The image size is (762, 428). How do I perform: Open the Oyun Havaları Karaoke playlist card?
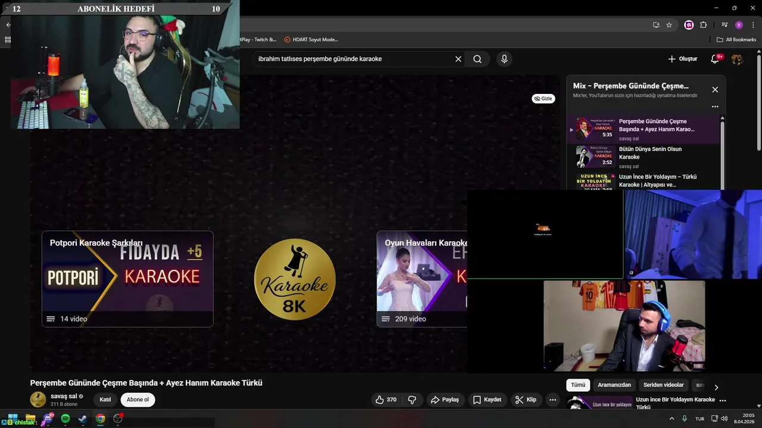point(422,279)
